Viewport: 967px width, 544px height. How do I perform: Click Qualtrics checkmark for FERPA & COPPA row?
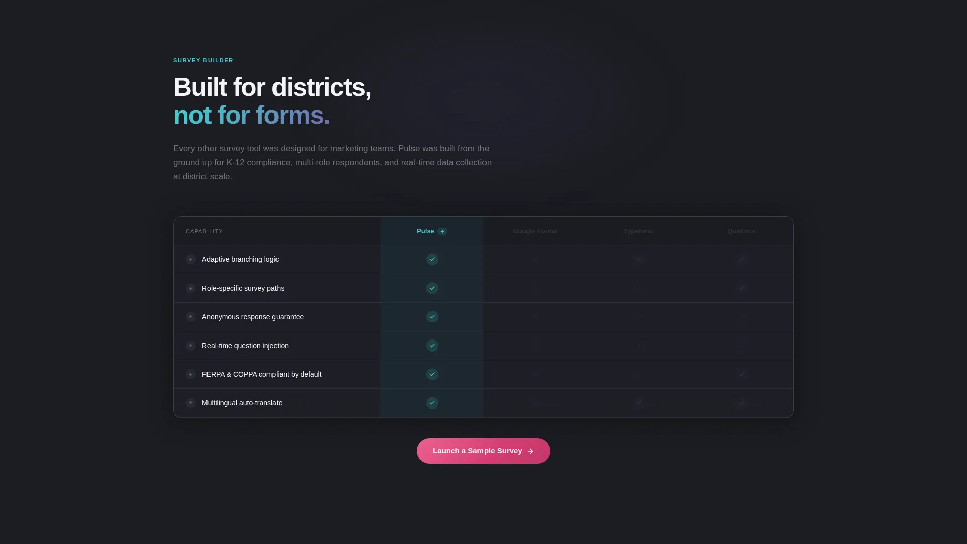click(x=741, y=374)
